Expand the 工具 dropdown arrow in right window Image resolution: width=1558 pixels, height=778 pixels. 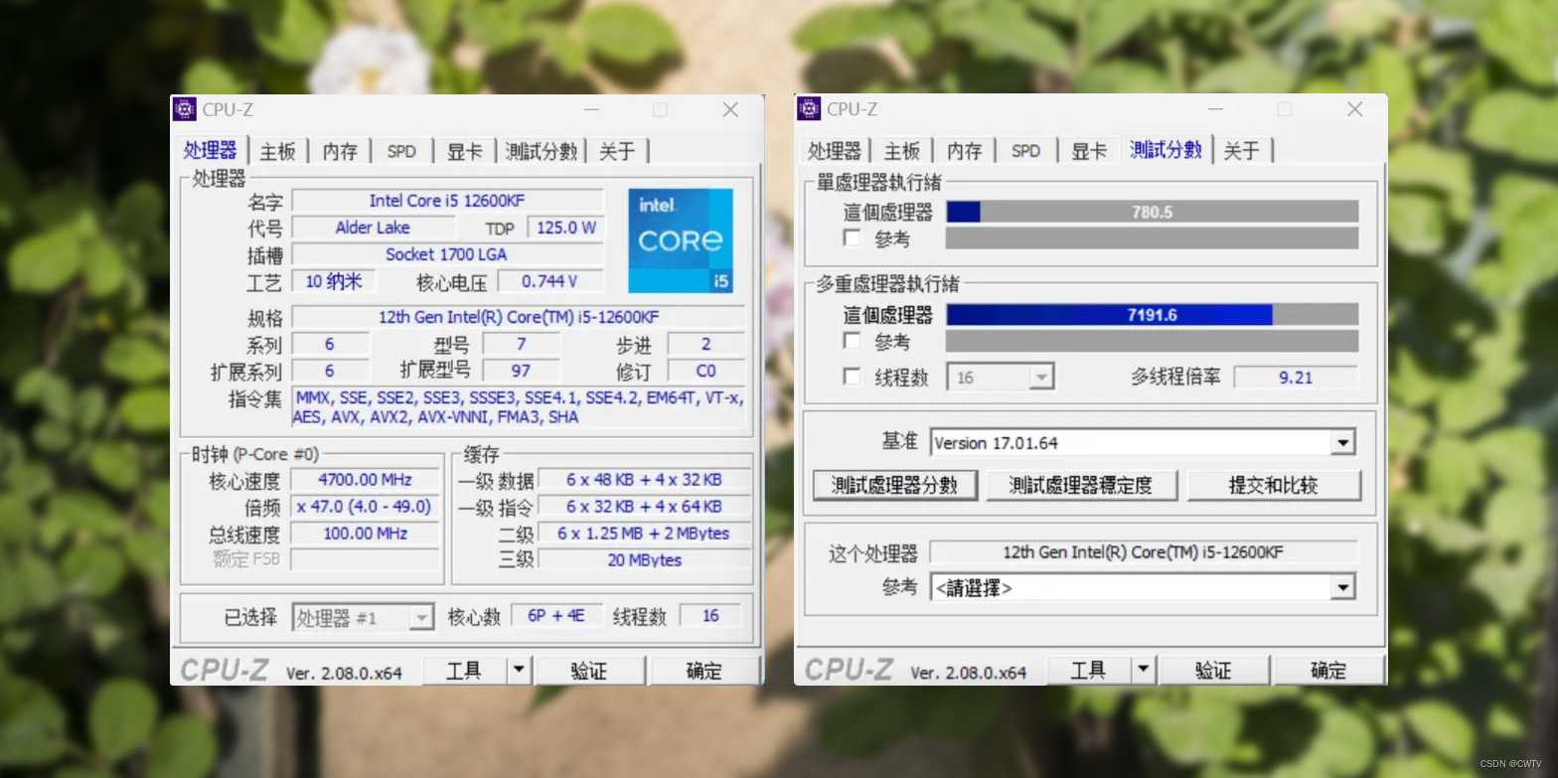tap(1143, 671)
